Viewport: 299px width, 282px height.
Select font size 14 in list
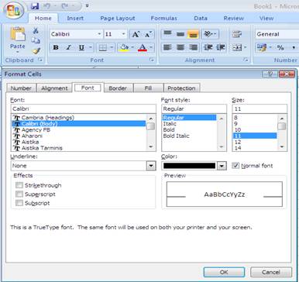[238, 148]
